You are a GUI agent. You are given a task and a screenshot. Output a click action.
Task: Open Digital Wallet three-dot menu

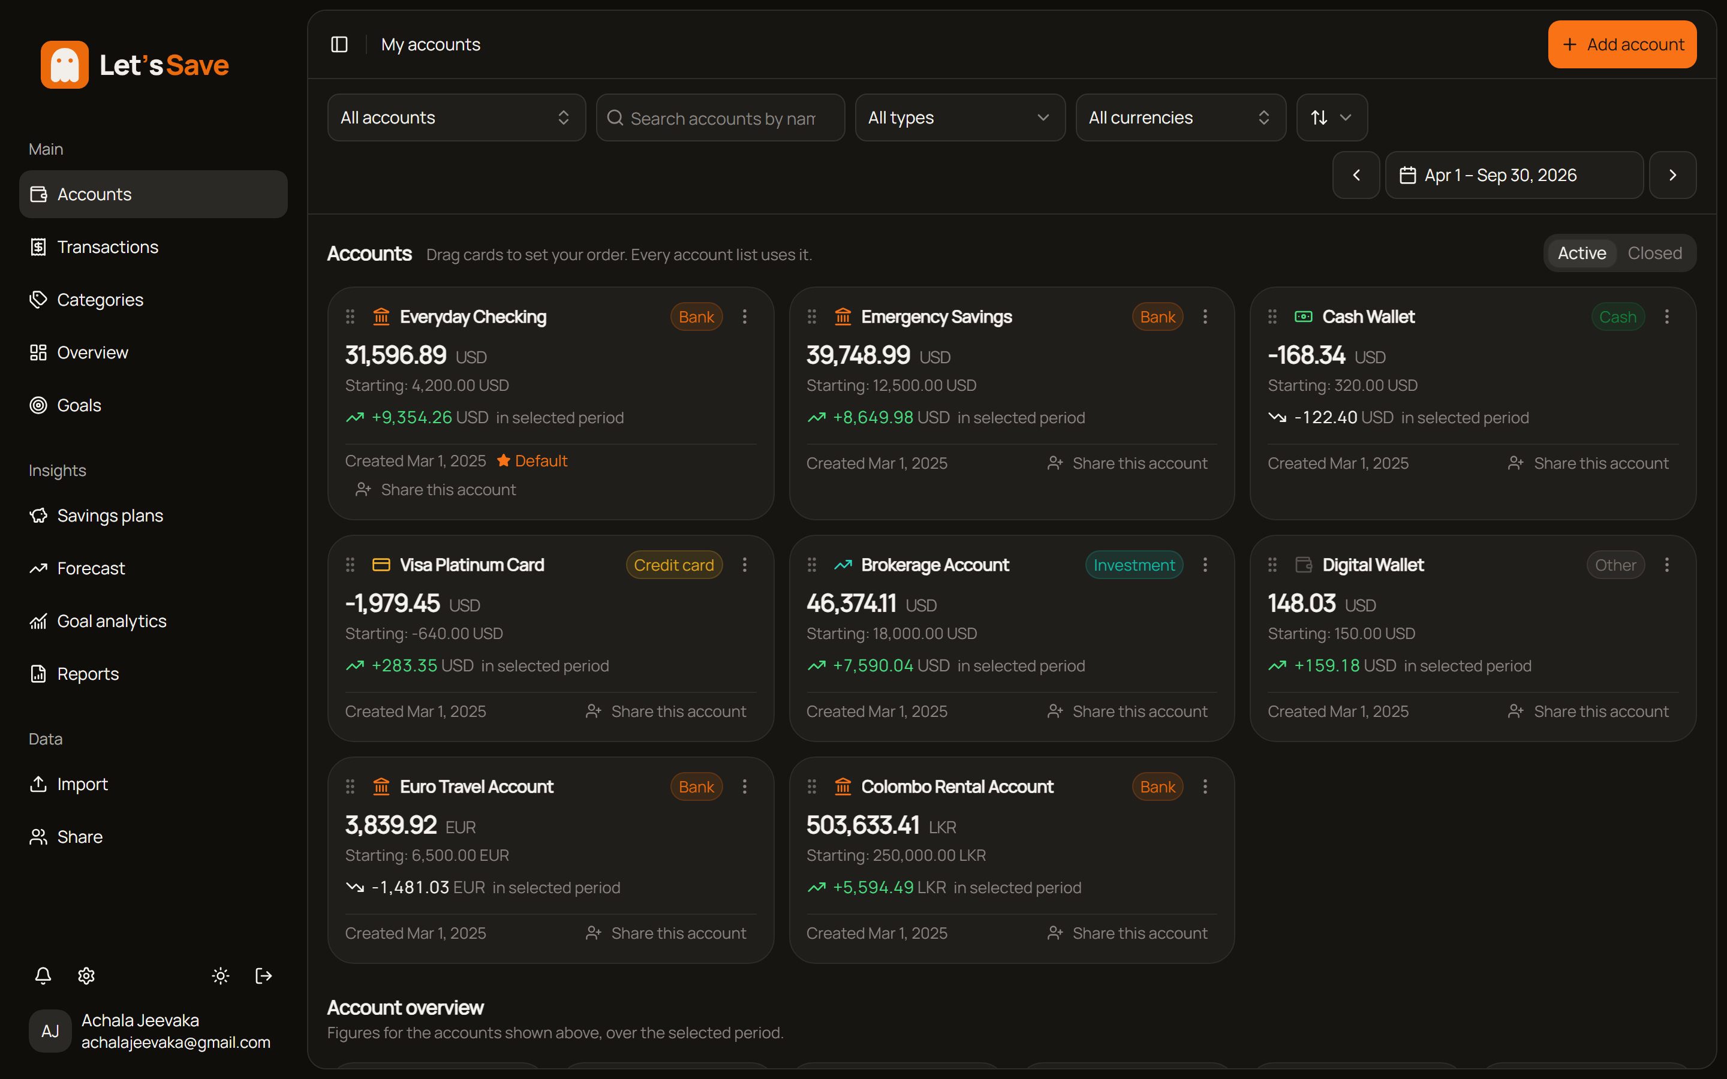(x=1667, y=565)
